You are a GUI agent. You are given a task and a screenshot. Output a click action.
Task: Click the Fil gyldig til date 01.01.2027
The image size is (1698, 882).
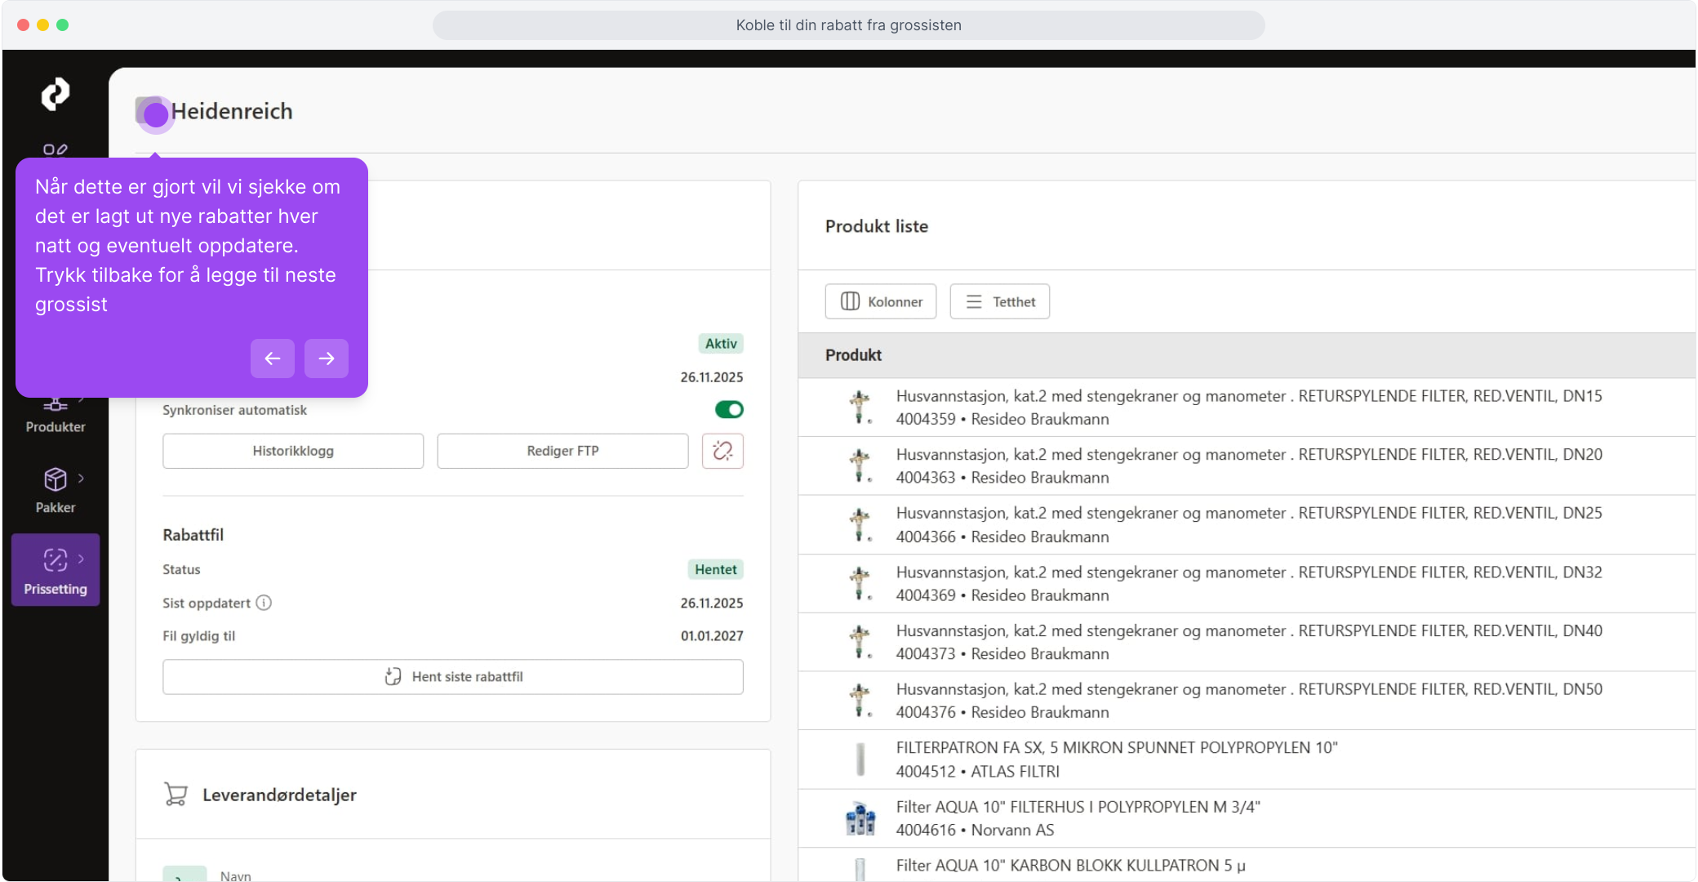[712, 636]
